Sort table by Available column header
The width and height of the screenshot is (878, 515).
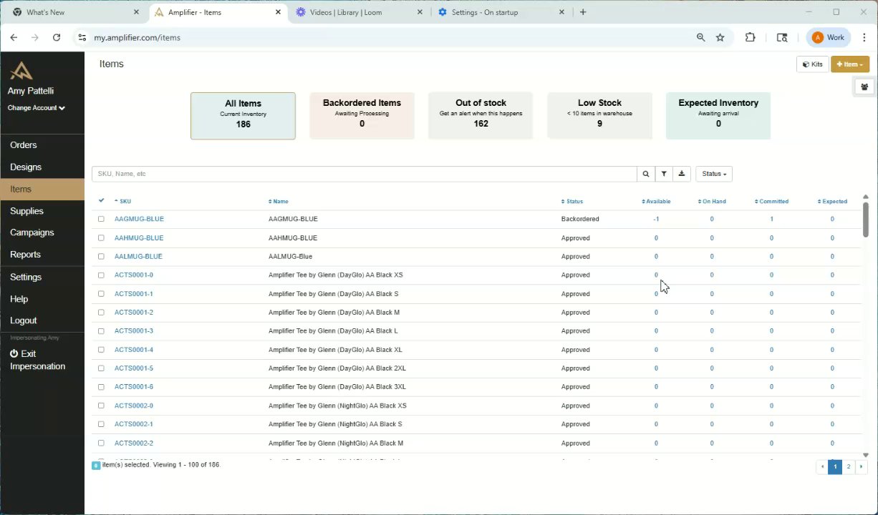656,201
